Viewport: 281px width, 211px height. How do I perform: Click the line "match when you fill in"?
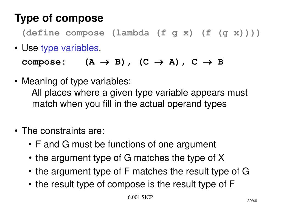(129, 104)
